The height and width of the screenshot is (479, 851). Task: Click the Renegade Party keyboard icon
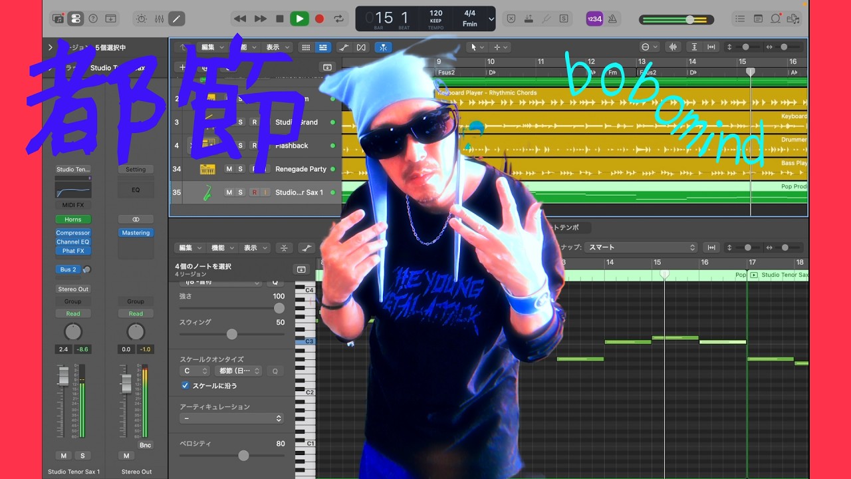[x=207, y=169]
